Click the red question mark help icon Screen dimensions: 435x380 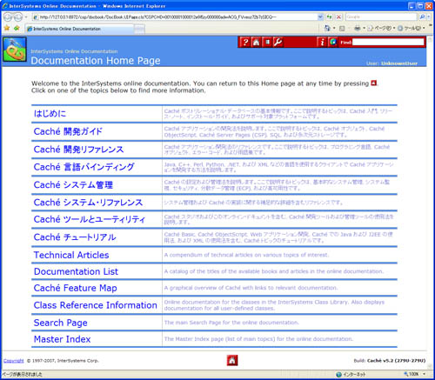tap(245, 43)
